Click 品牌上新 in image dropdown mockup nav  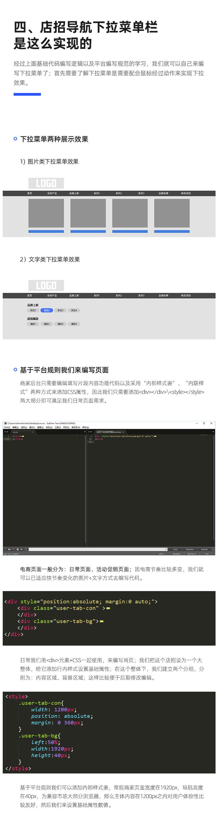pyautogui.click(x=74, y=193)
